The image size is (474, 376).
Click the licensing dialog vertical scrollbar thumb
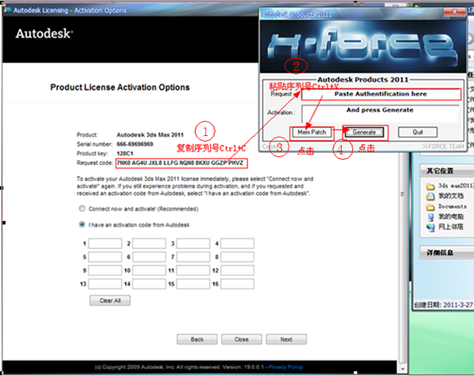(x=403, y=193)
